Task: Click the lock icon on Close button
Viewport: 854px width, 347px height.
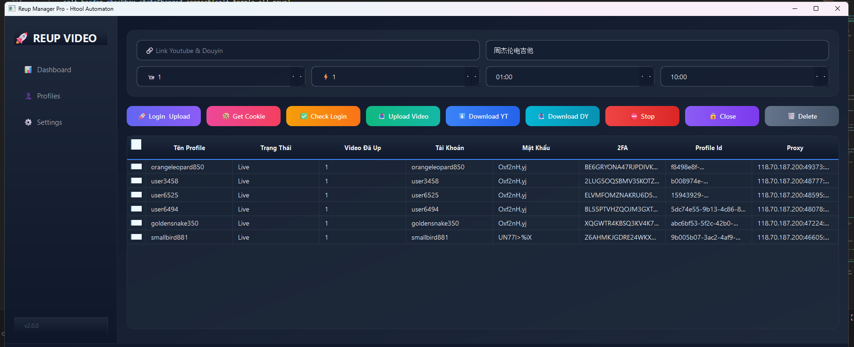Action: coord(713,116)
